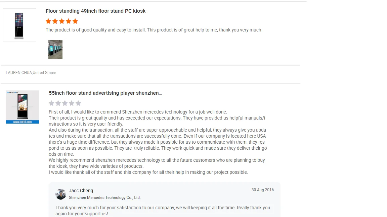This screenshot has height=217, width=387.
Task: Click the fifth orange rating star
Action: pyautogui.click(x=75, y=21)
